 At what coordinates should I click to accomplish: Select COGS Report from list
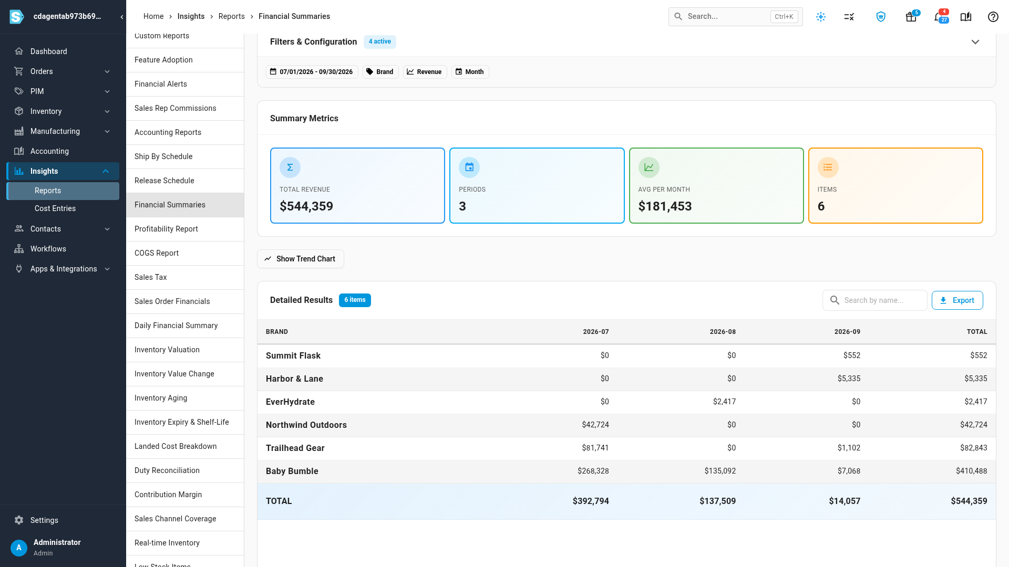(x=185, y=253)
